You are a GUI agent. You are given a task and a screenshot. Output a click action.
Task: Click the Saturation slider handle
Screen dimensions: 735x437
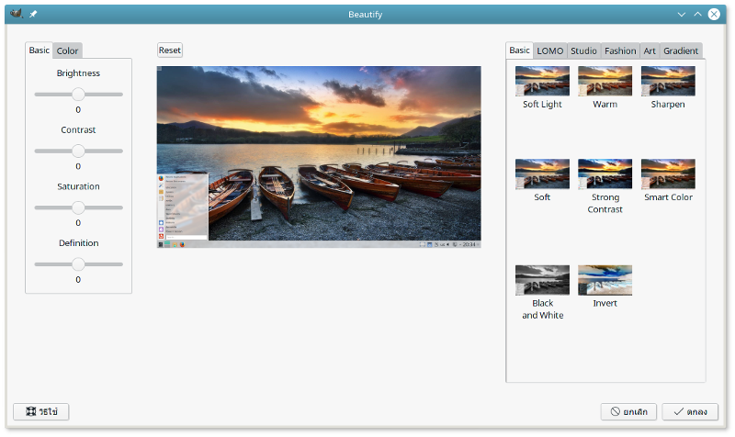pos(78,207)
